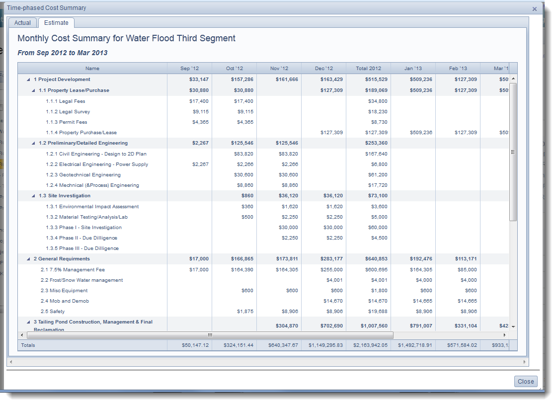
Task: Collapse the 1 Project Development row
Action: tap(28, 80)
